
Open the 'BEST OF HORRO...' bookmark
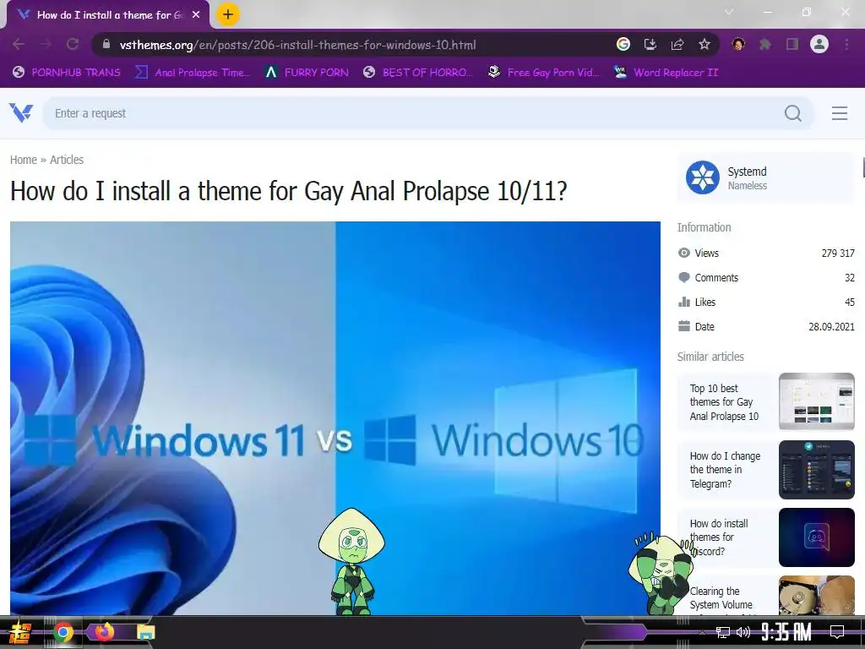pos(418,73)
